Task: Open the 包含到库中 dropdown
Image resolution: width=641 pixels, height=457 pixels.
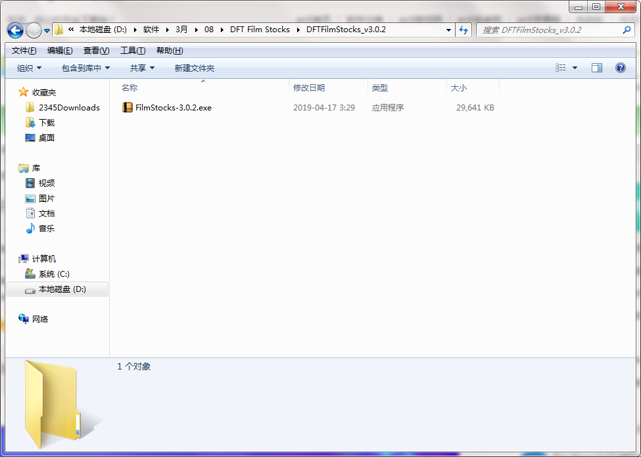Action: 85,68
